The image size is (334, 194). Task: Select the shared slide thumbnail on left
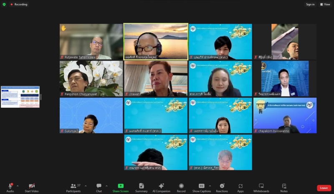20,97
